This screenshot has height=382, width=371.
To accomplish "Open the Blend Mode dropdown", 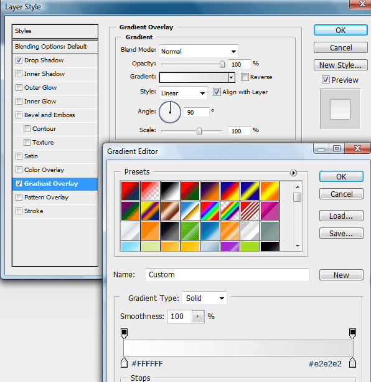I will point(199,51).
